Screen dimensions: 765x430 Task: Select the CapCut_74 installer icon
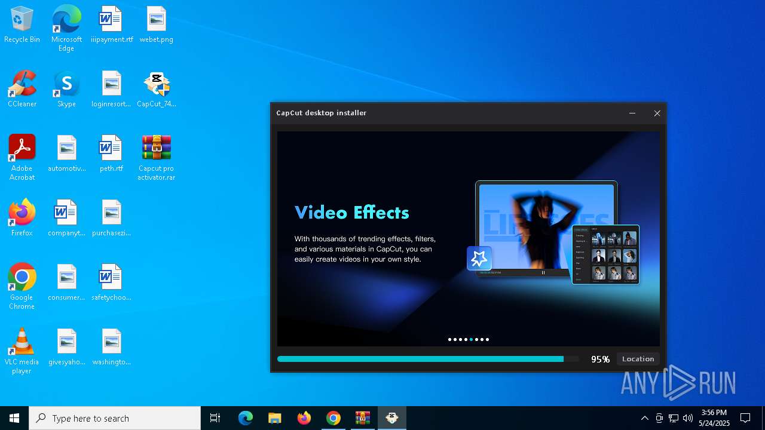(x=156, y=90)
